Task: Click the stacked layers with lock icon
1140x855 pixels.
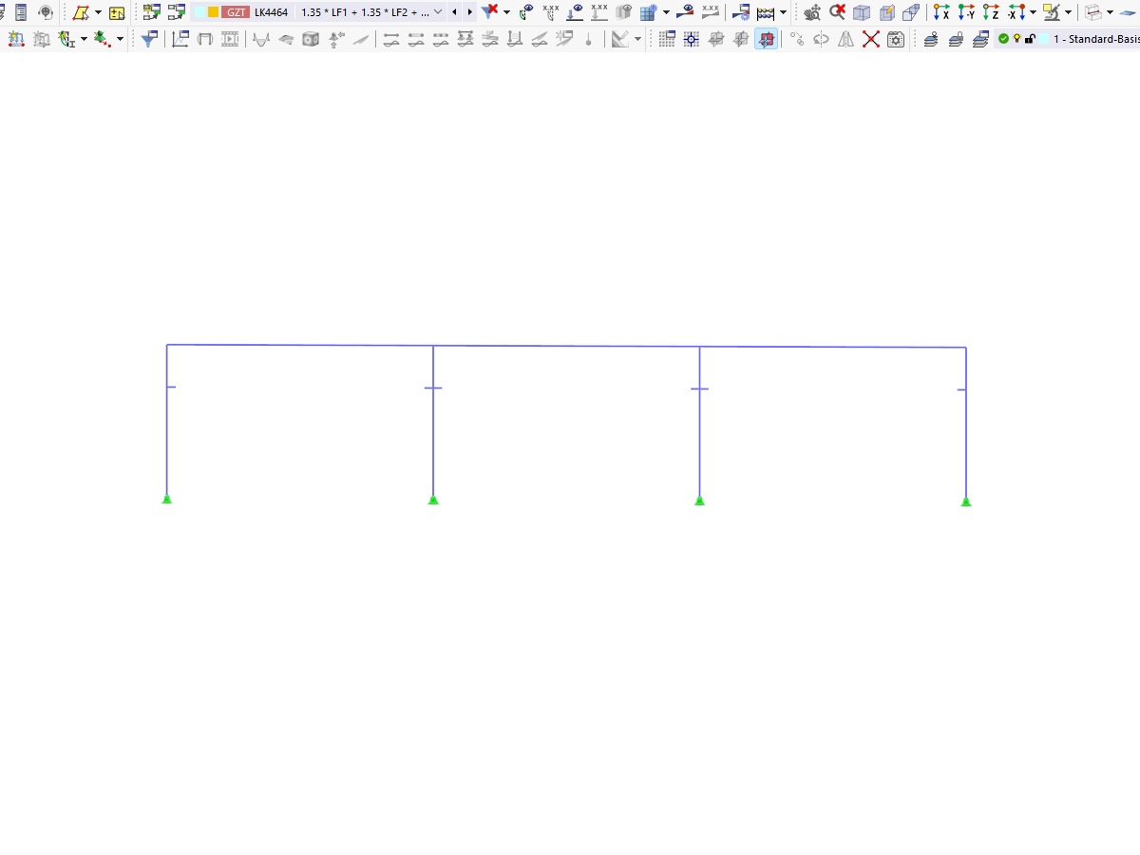Action: tap(956, 39)
